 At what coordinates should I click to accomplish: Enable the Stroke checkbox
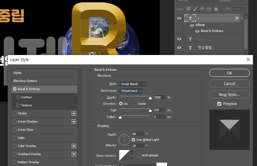click(x=15, y=113)
